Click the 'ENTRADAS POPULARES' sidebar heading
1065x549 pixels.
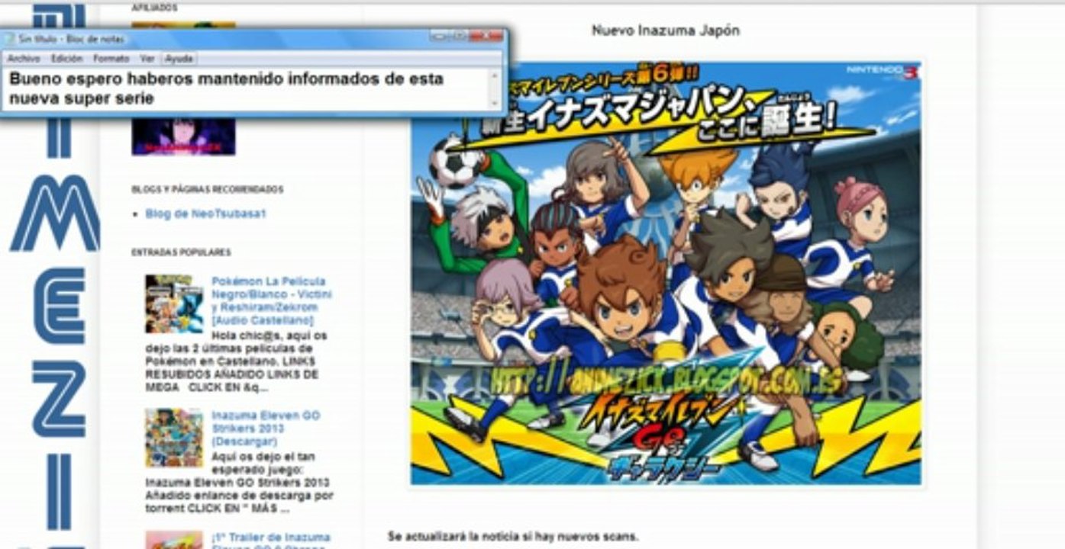coord(181,252)
